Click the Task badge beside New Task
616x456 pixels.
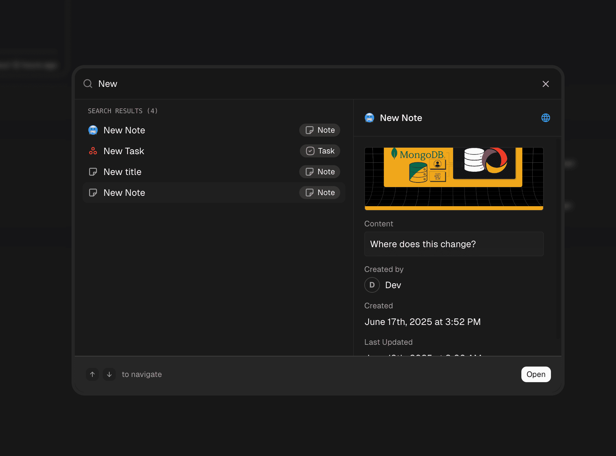pos(320,151)
